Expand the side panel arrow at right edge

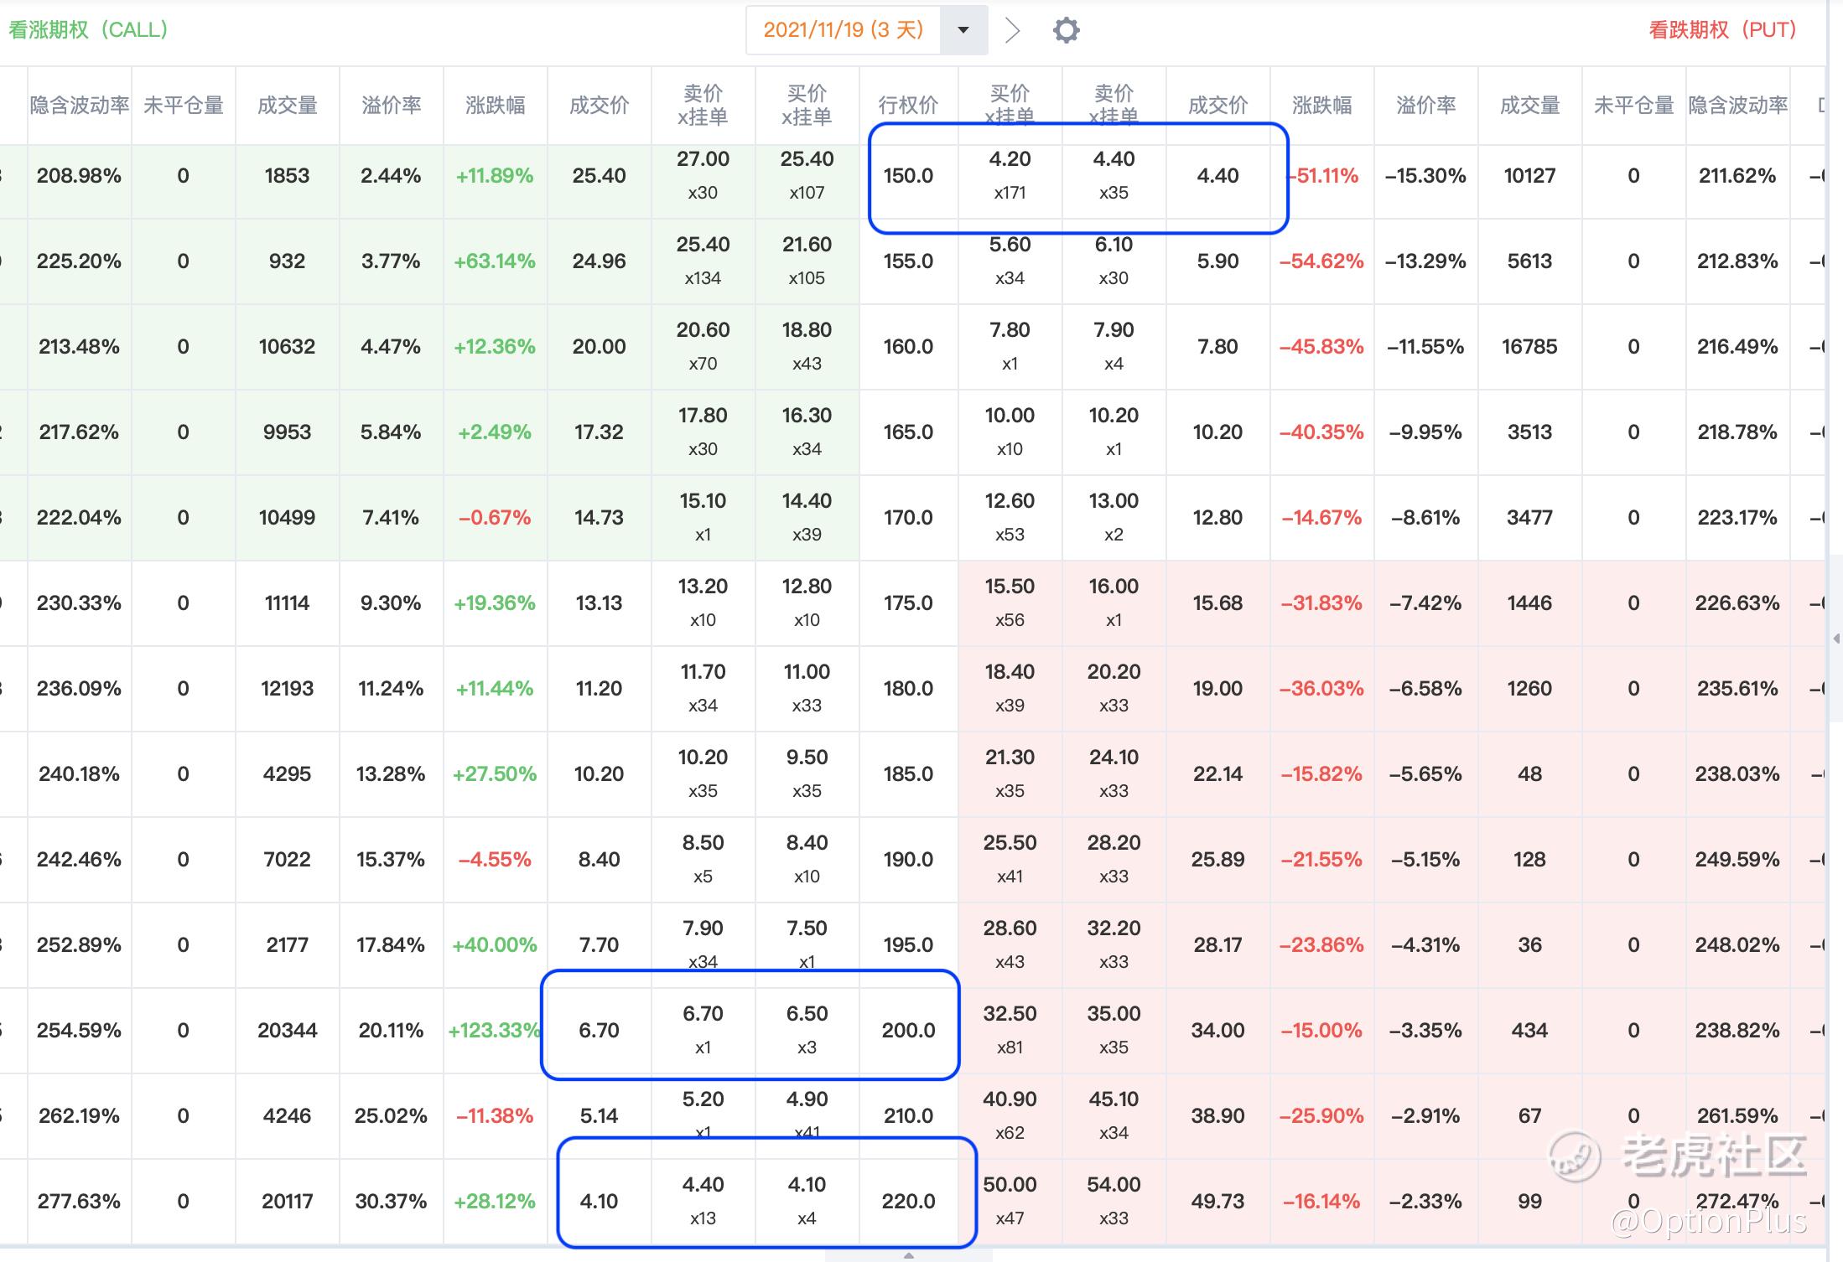(1836, 639)
